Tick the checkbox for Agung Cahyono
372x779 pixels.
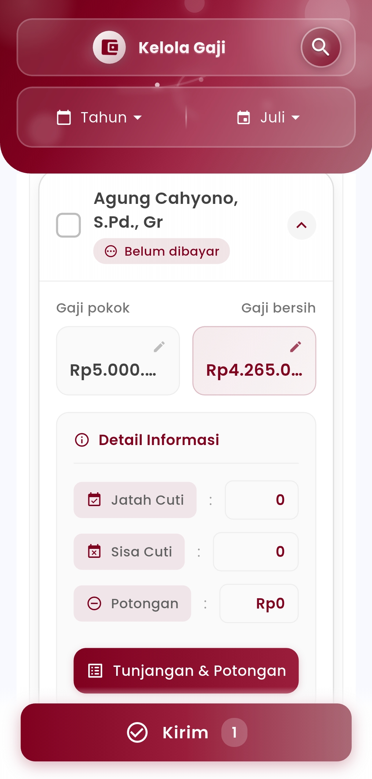[69, 225]
